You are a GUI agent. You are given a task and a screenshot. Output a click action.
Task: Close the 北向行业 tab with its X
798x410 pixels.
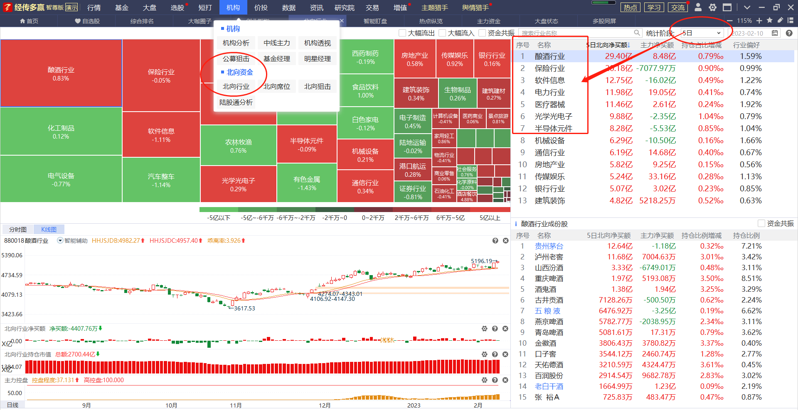342,21
